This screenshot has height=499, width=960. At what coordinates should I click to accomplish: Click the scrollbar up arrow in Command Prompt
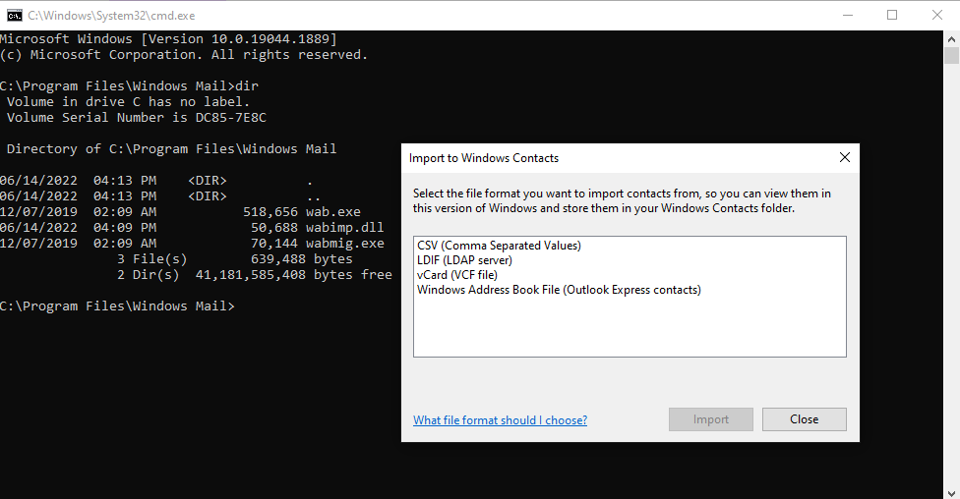951,38
